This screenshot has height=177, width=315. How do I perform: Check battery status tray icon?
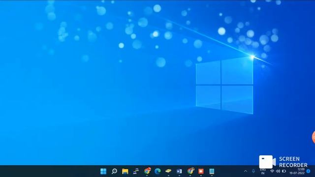(x=284, y=171)
